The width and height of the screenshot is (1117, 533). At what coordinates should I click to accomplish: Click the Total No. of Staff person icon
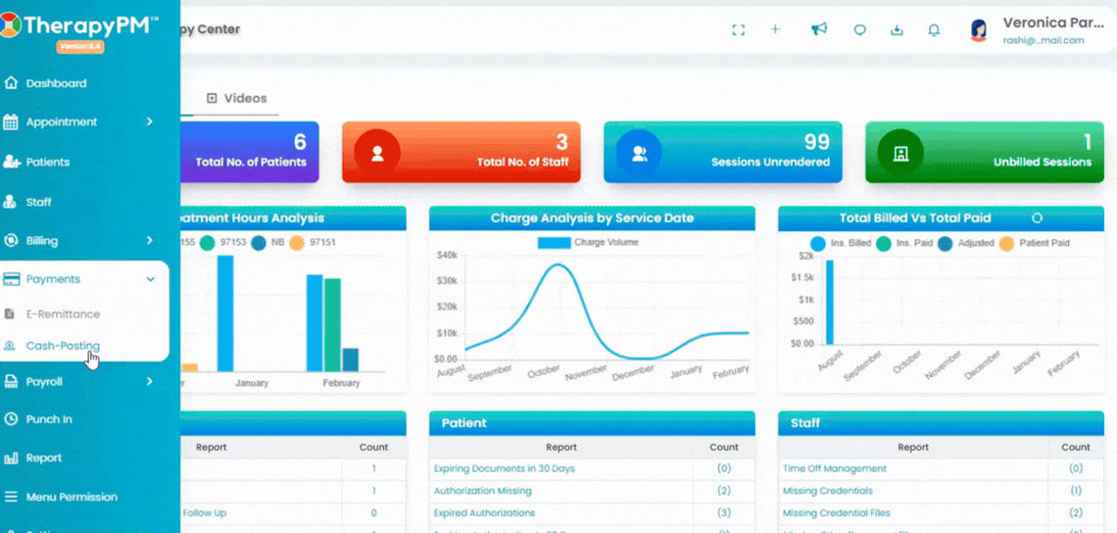pos(377,152)
